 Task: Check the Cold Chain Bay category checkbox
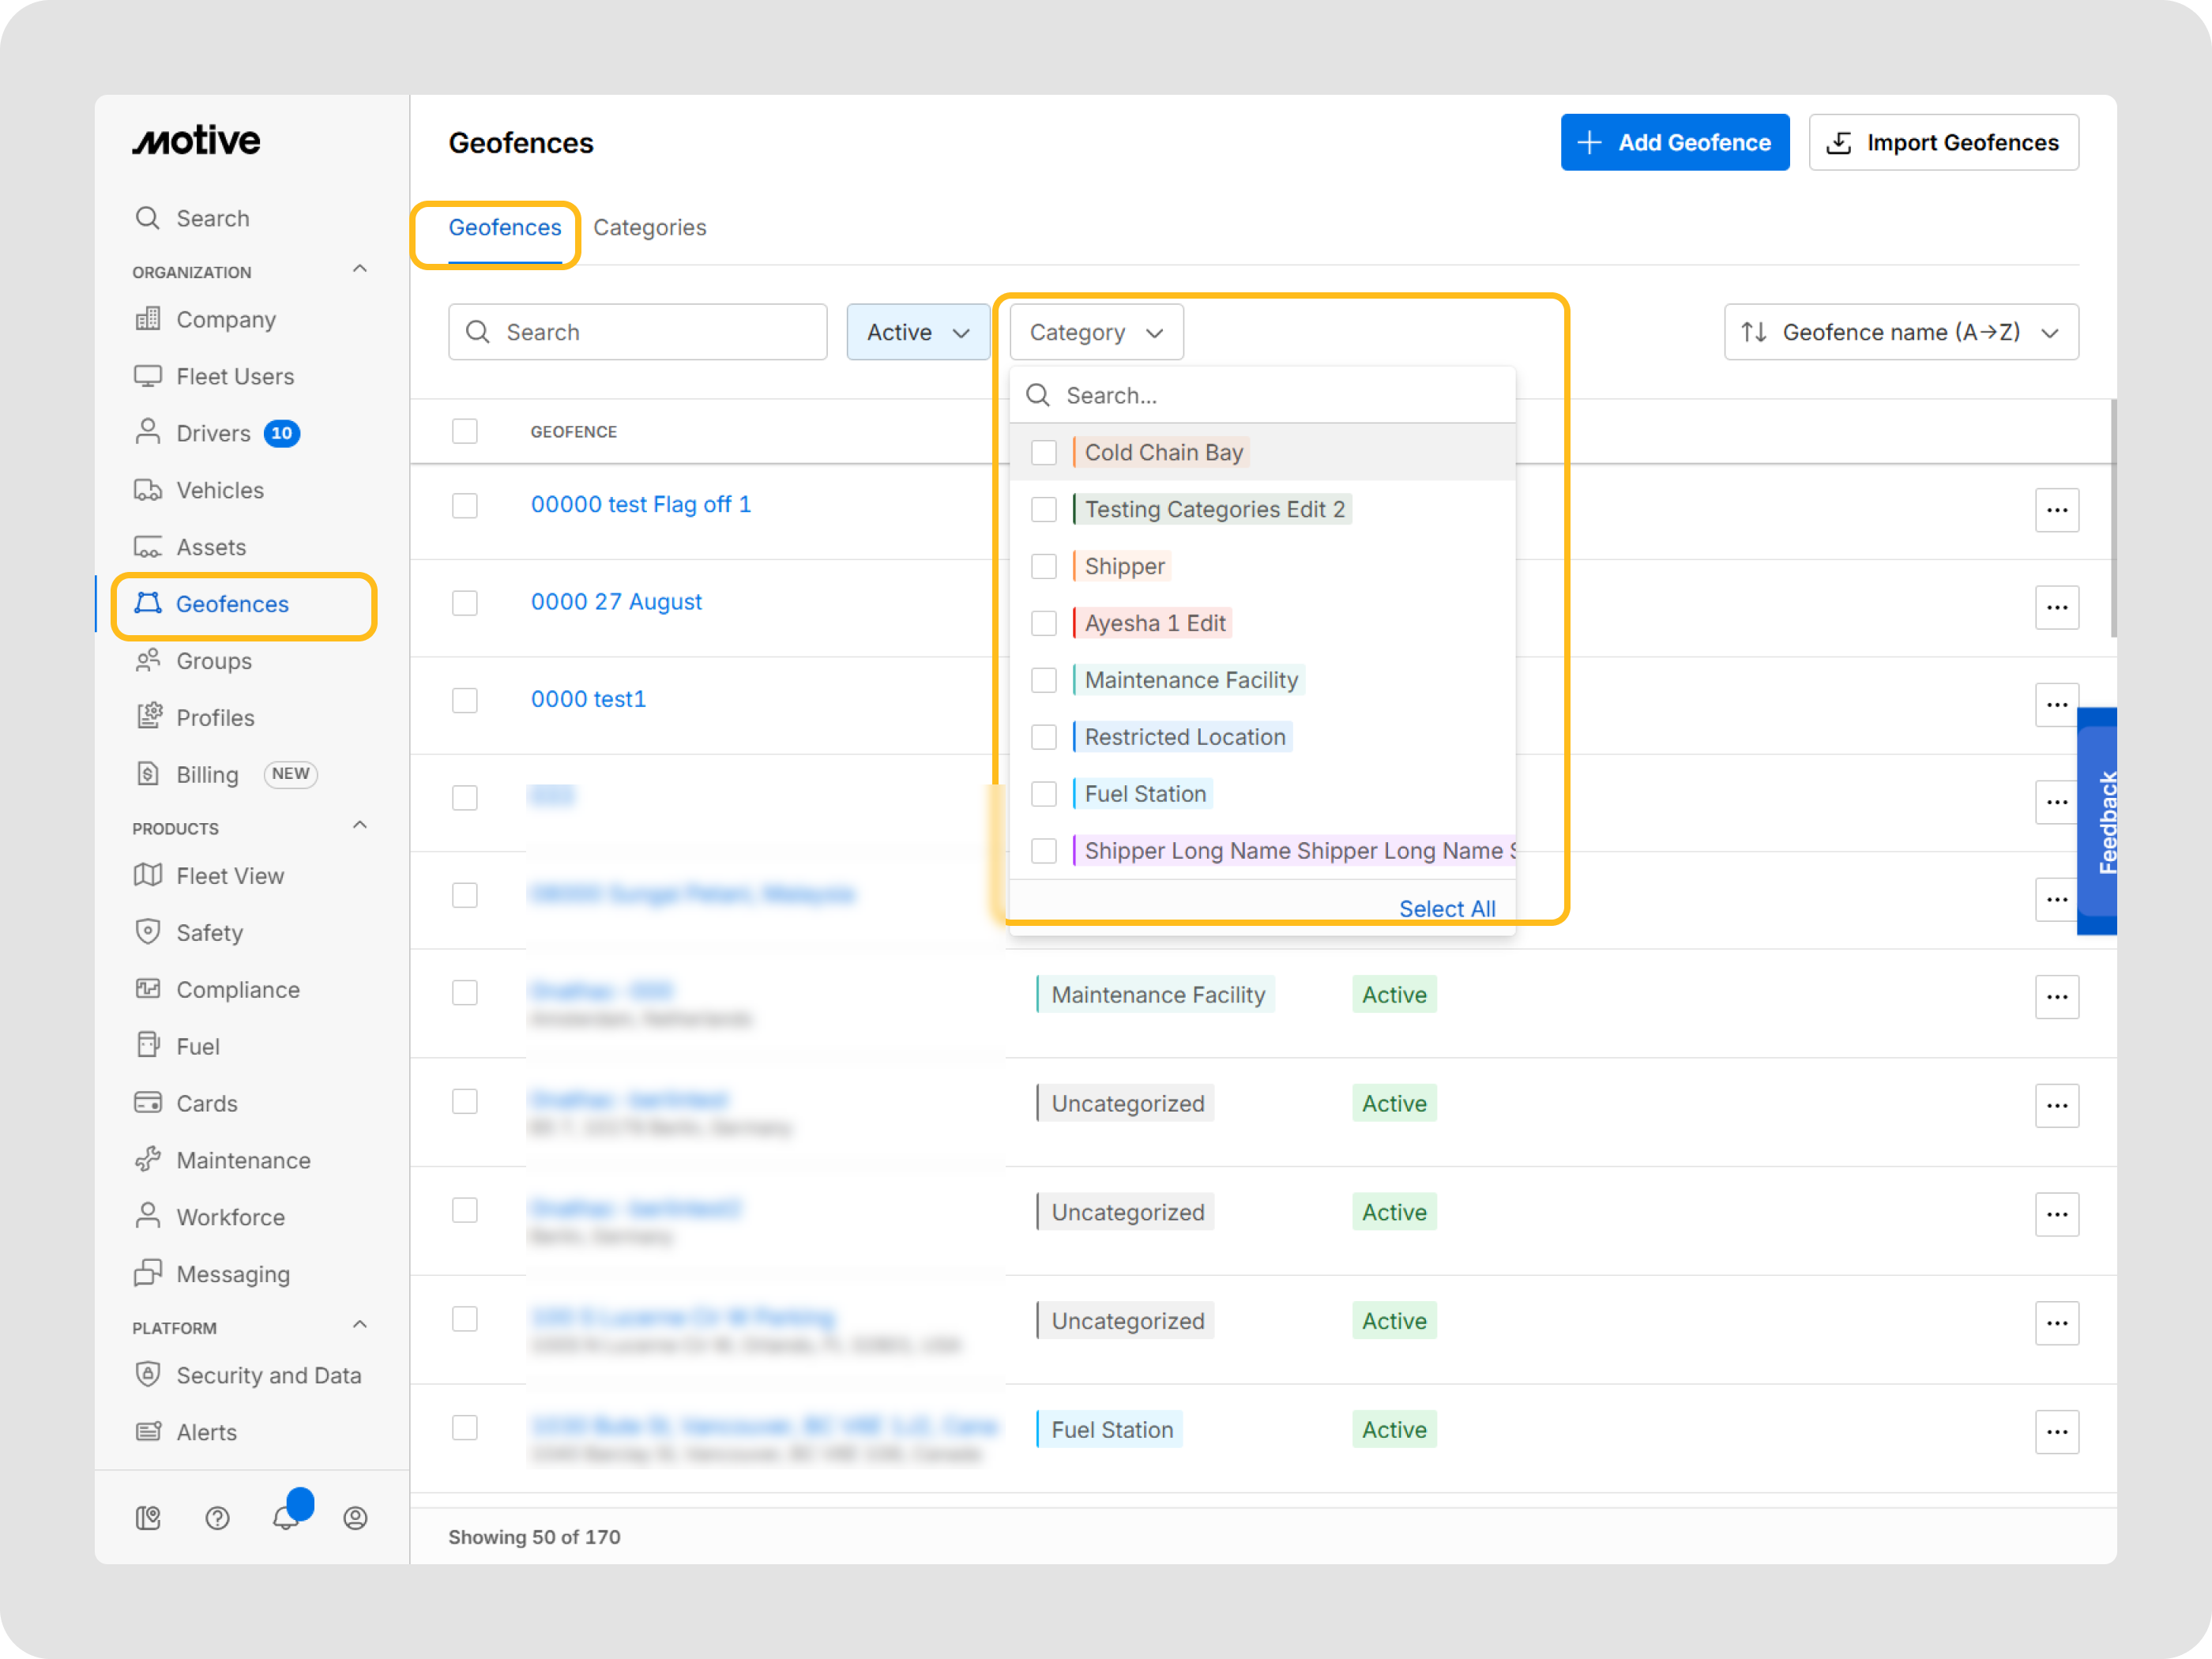coord(1044,452)
